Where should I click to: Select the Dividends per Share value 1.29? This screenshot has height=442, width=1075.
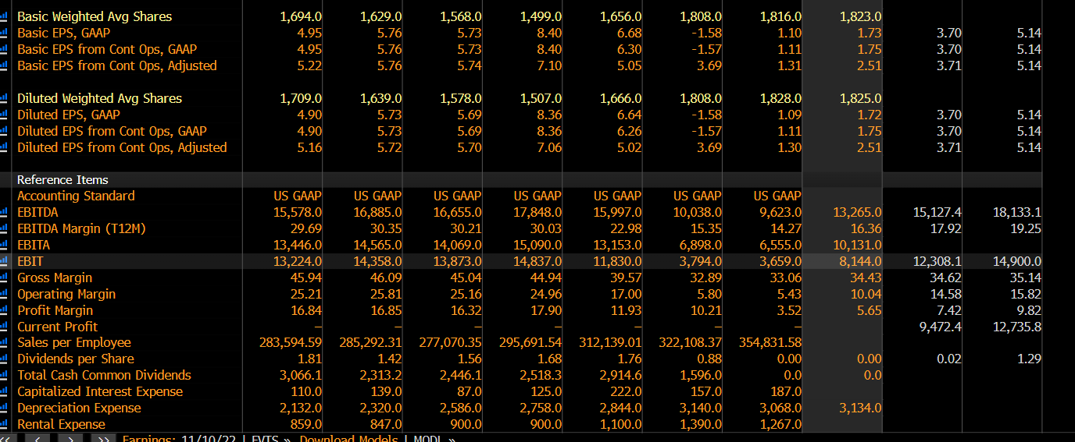tap(1029, 359)
